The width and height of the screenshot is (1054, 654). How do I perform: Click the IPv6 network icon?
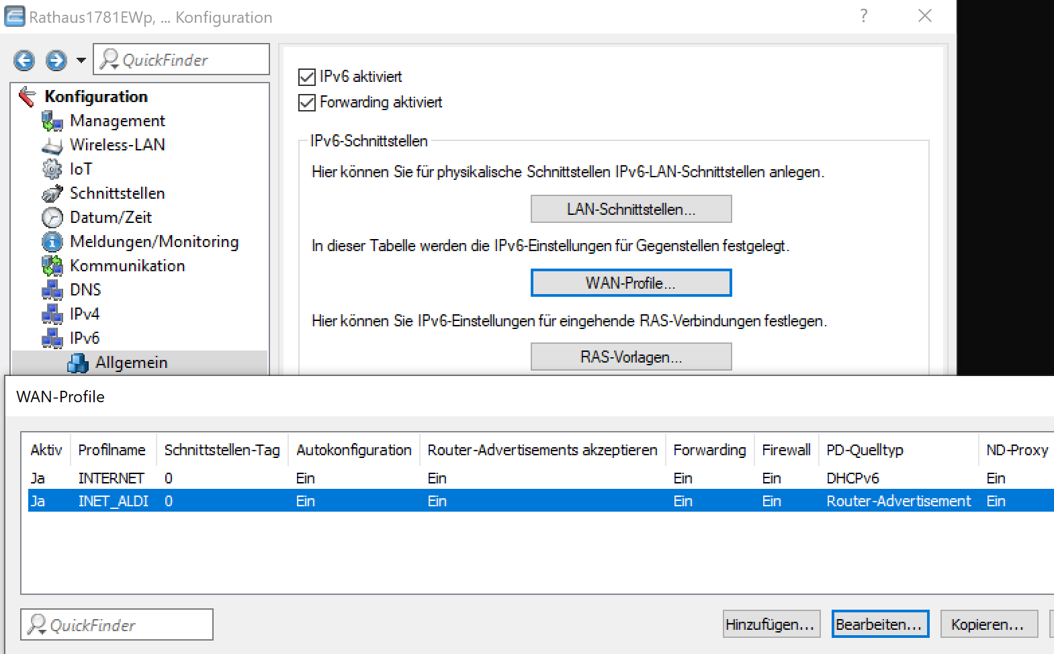pyautogui.click(x=52, y=338)
